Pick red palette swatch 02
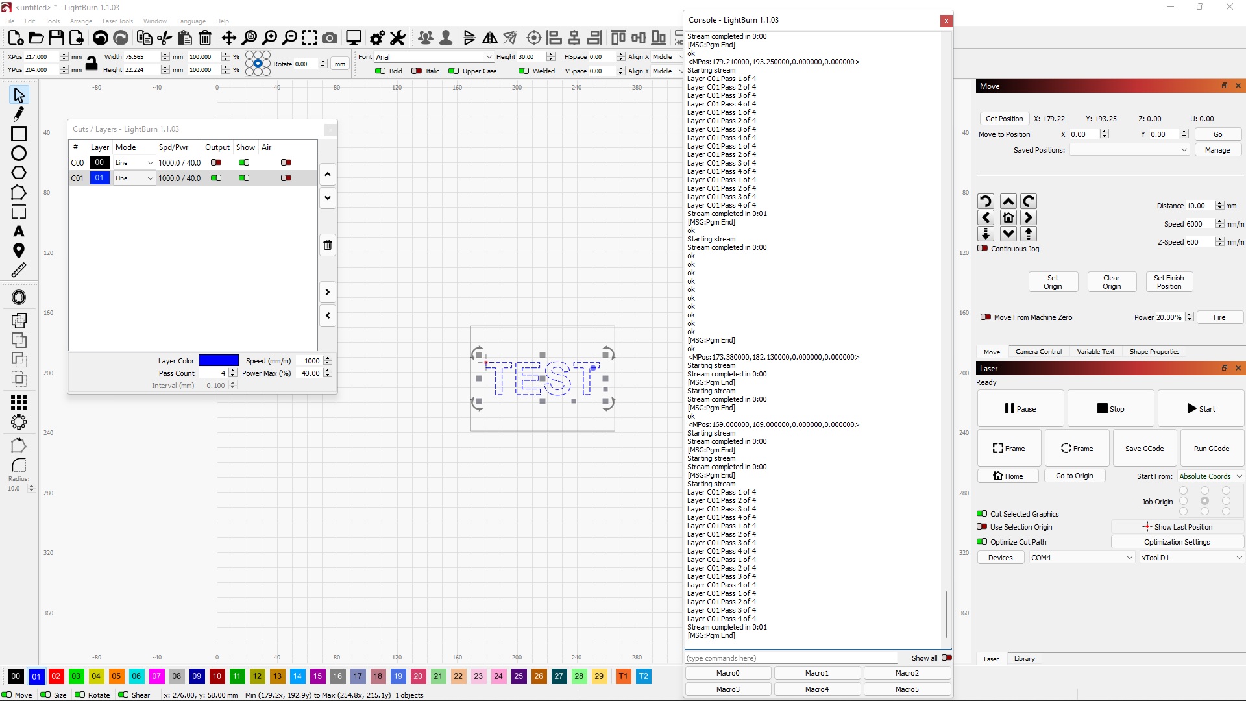1246x701 pixels. click(56, 676)
